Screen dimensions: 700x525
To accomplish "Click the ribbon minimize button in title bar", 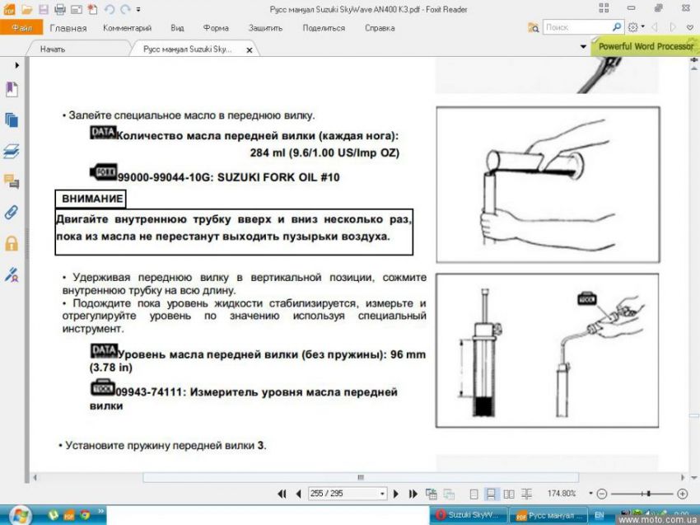I will pos(631,8).
